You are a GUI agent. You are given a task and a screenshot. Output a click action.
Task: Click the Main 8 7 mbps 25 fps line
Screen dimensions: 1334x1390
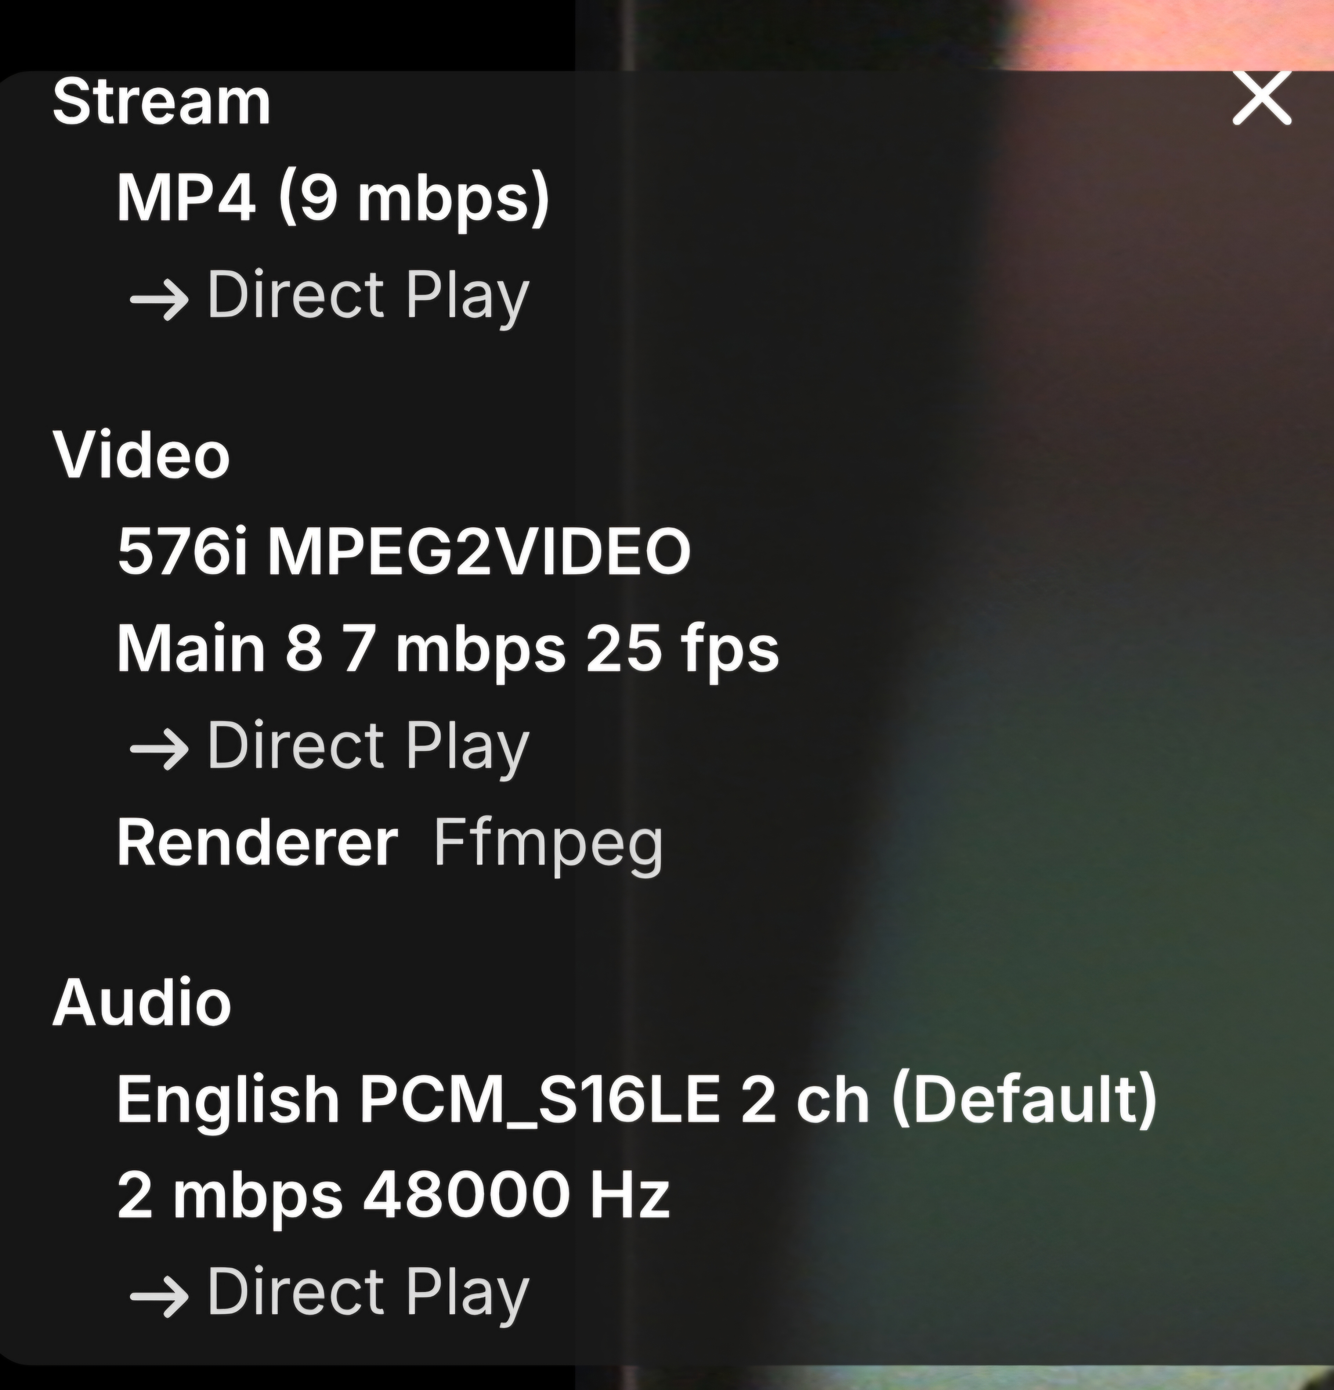coord(447,649)
